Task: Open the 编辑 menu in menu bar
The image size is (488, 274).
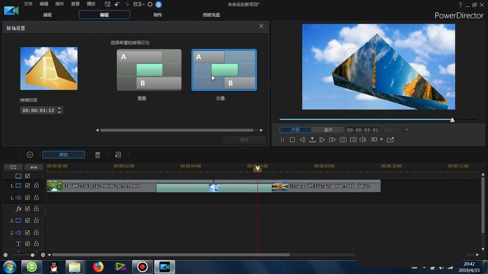Action: pyautogui.click(x=44, y=4)
